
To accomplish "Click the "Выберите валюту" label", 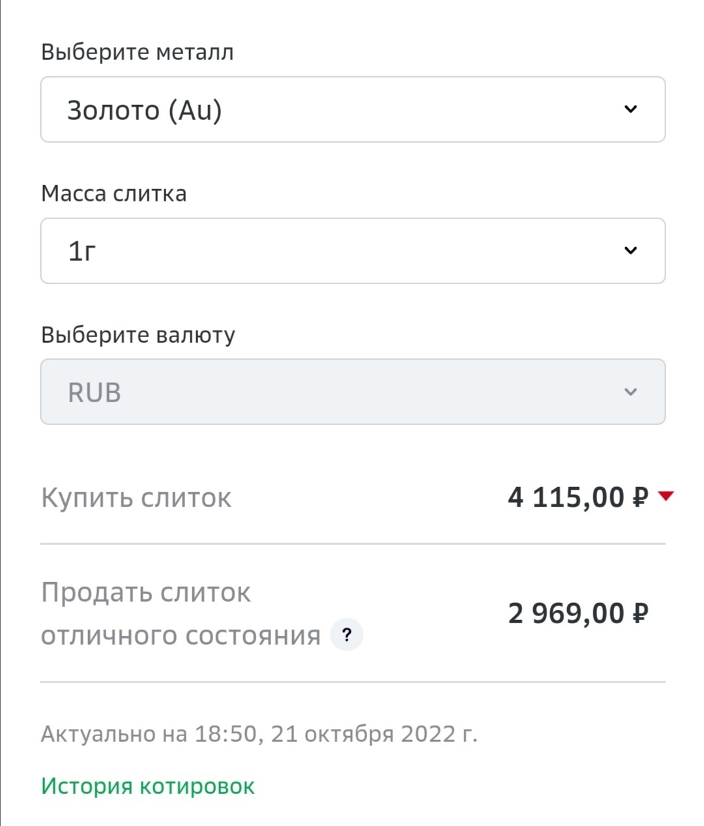I will click(138, 335).
